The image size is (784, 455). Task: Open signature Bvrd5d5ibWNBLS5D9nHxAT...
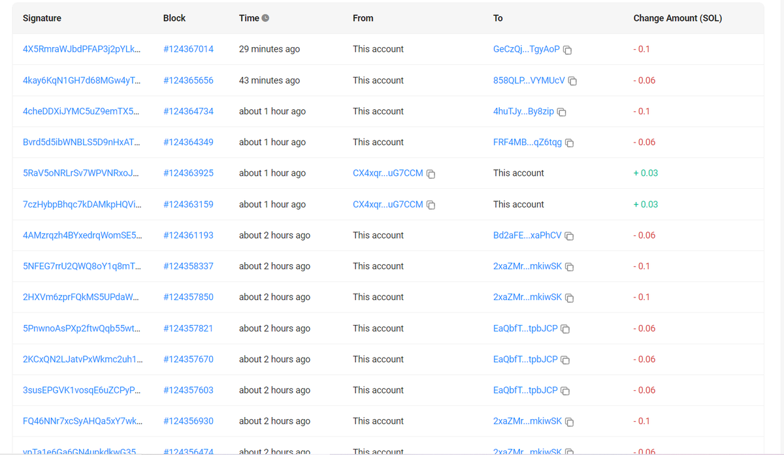(81, 142)
